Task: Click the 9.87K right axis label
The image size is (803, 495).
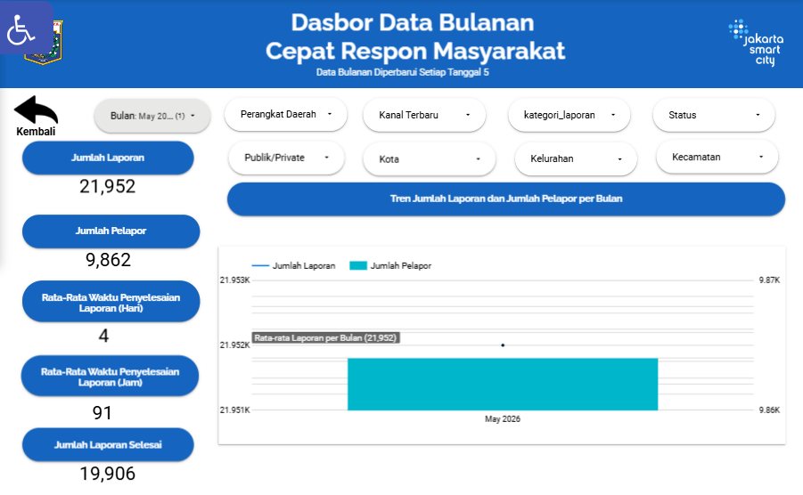Action: tap(769, 280)
